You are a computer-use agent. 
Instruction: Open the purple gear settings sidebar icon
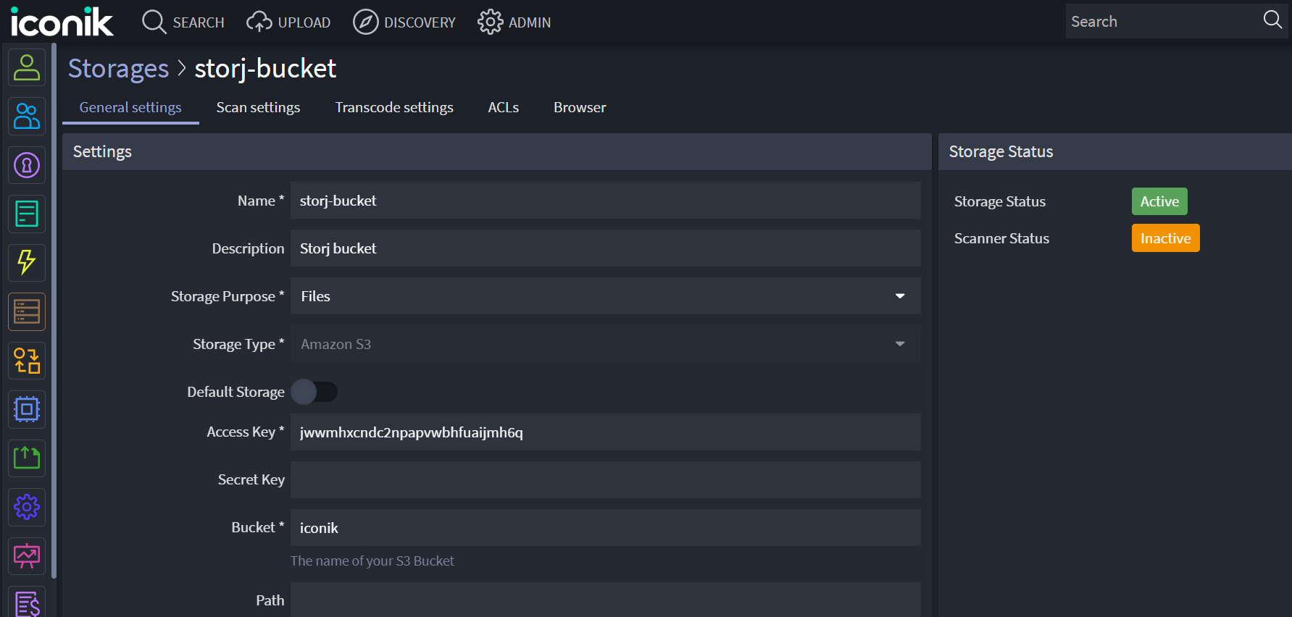coord(27,507)
